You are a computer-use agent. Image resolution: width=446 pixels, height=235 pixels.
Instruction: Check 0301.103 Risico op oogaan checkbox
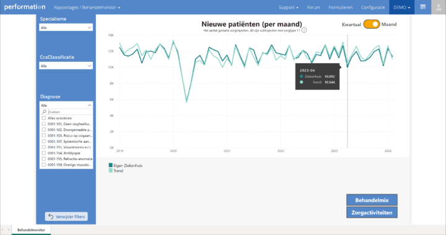(x=44, y=135)
